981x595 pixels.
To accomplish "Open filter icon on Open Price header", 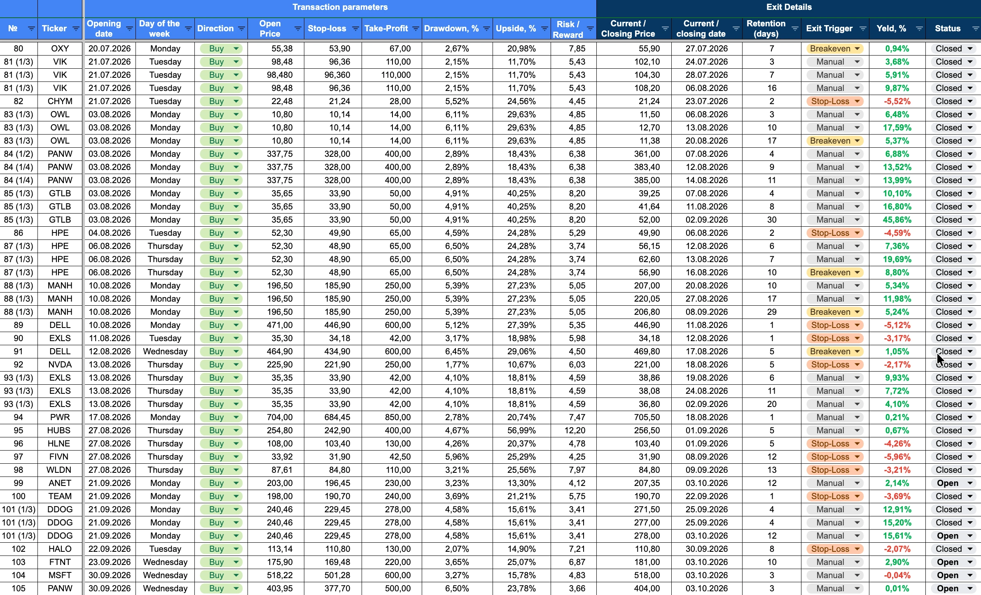I will (x=298, y=29).
